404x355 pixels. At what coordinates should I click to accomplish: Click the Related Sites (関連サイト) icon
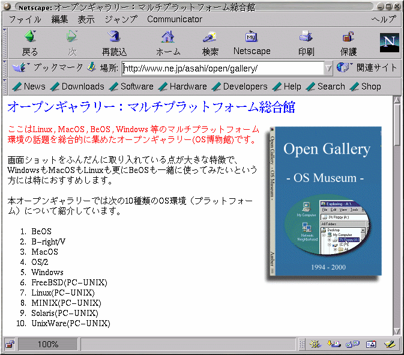point(344,67)
